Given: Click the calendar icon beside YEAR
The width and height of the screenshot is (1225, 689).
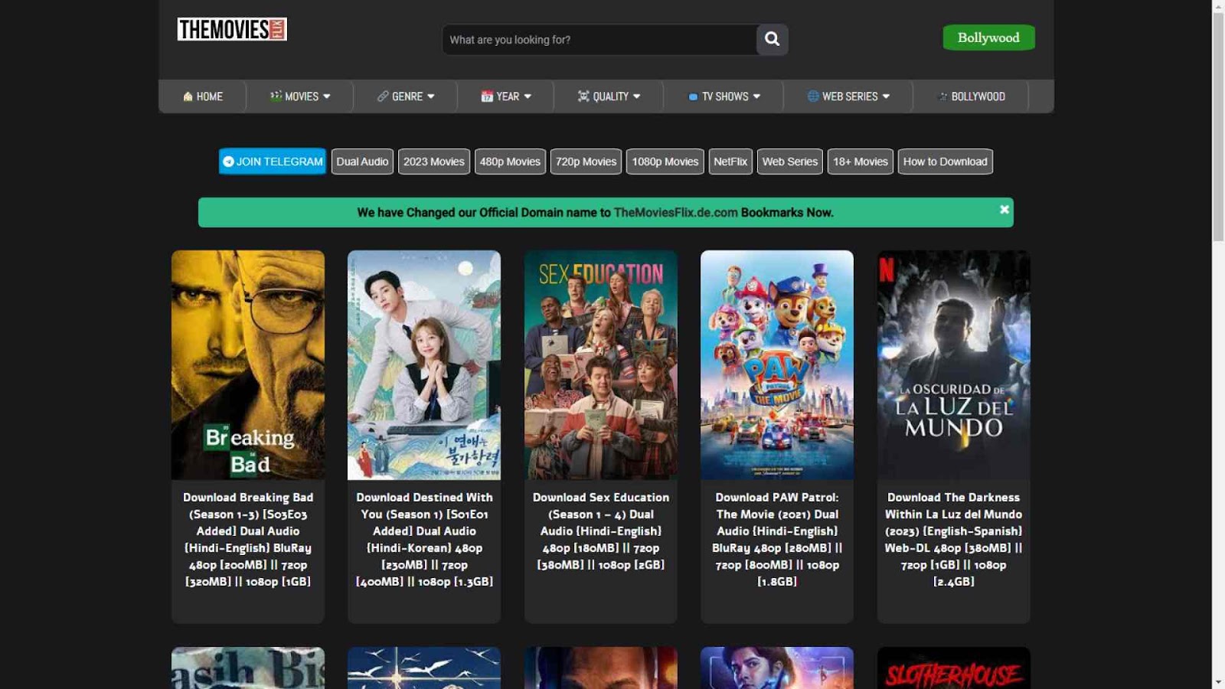Looking at the screenshot, I should coord(487,96).
